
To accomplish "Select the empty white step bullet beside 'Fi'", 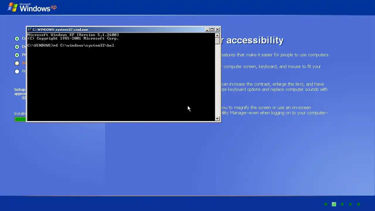I will click(17, 71).
